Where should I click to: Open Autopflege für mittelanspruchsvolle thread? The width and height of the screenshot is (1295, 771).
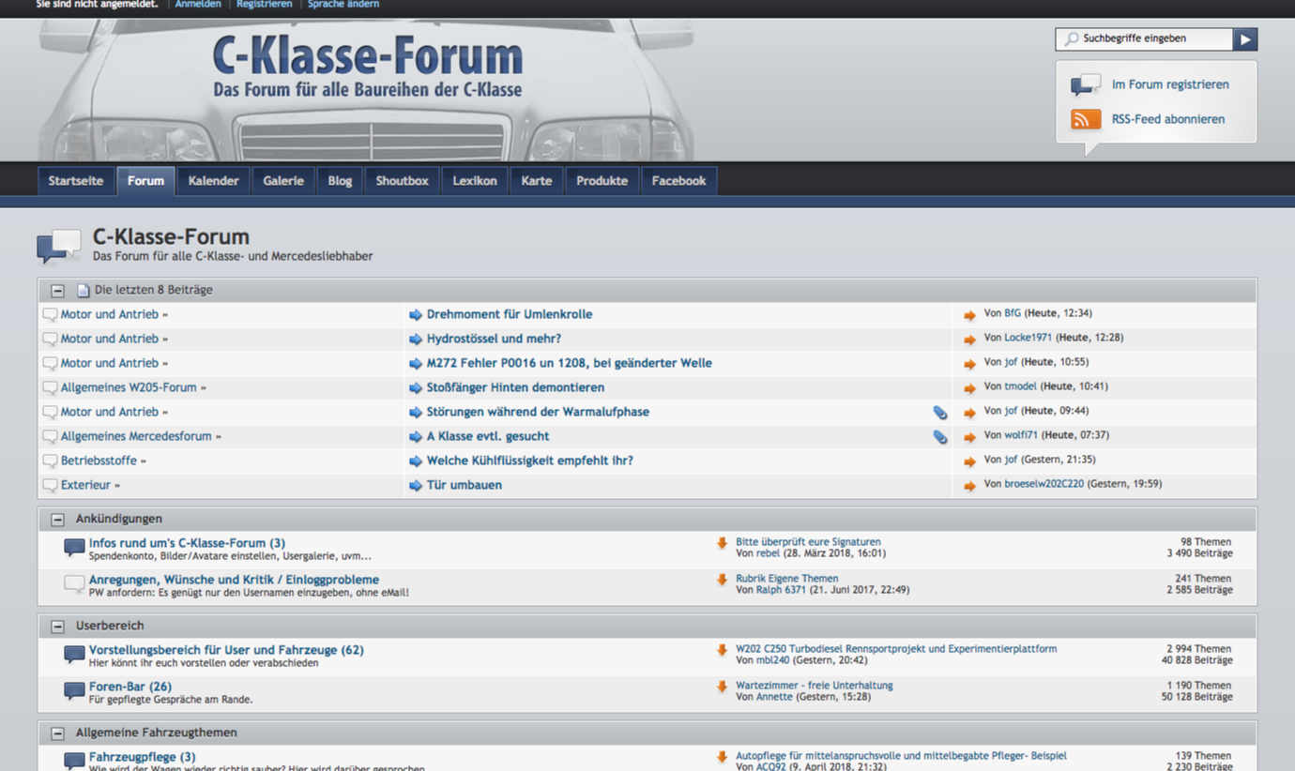(x=901, y=756)
